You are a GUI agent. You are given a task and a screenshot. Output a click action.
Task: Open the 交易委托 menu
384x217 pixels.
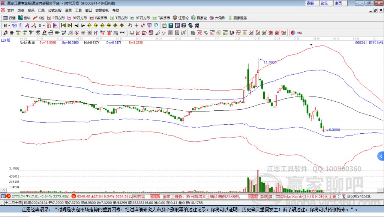[102, 10]
